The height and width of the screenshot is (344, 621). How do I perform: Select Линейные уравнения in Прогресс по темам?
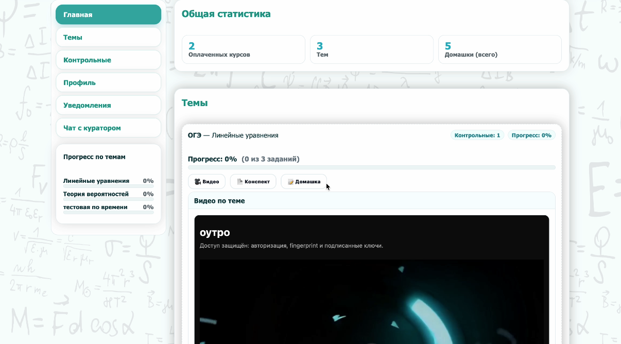coord(96,181)
